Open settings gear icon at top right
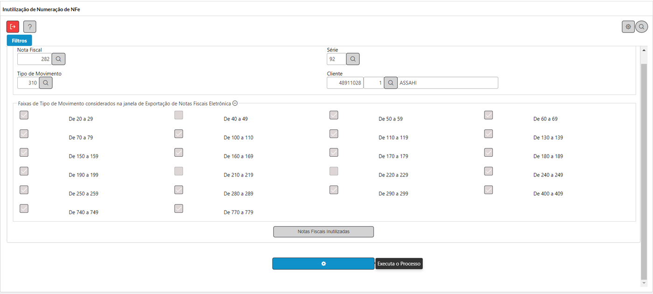 pyautogui.click(x=628, y=27)
